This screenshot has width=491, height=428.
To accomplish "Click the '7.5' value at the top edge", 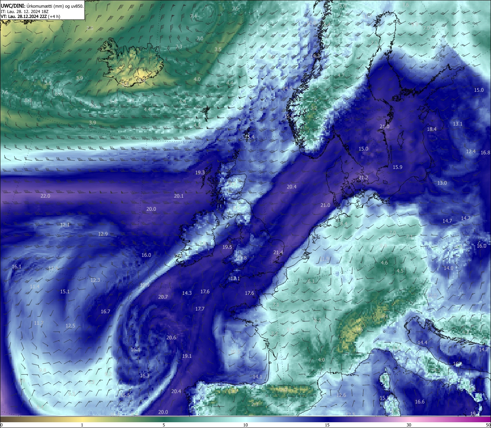I will (x=235, y=8).
